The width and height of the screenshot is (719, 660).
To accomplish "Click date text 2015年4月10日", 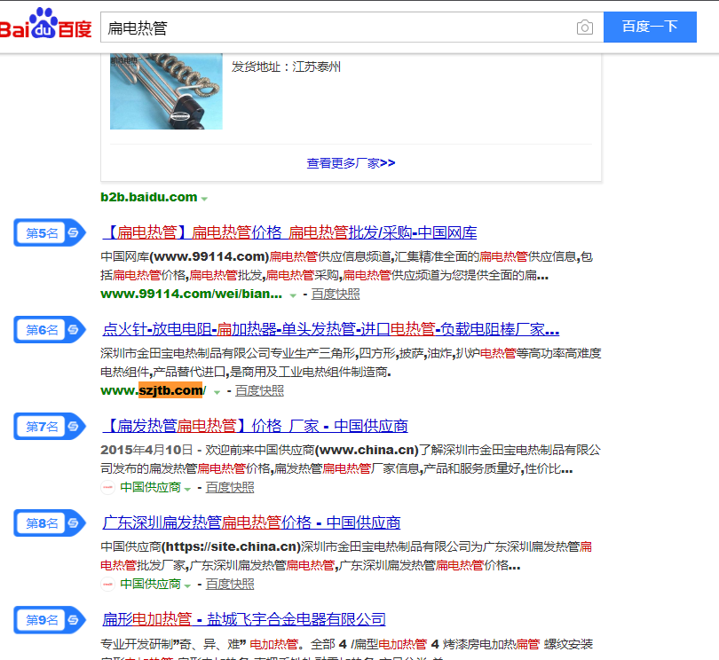I will click(146, 450).
